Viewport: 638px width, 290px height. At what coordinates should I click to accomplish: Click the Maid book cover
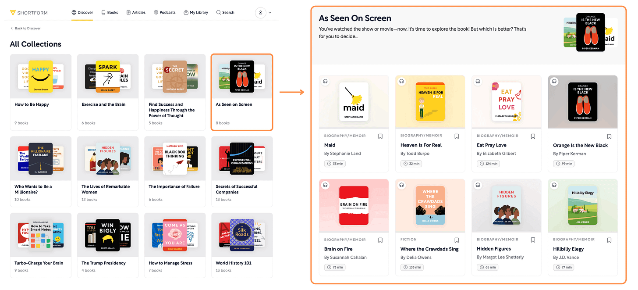pyautogui.click(x=354, y=102)
